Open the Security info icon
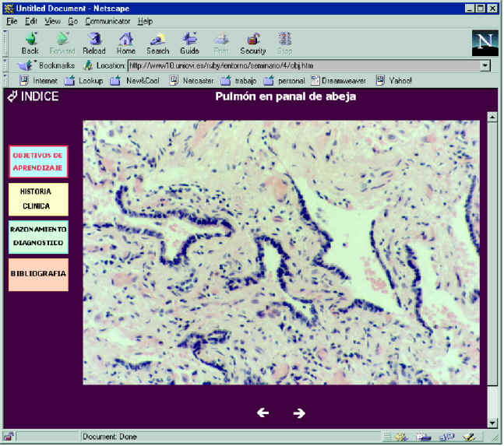Image resolution: width=504 pixels, height=446 pixels. [252, 42]
